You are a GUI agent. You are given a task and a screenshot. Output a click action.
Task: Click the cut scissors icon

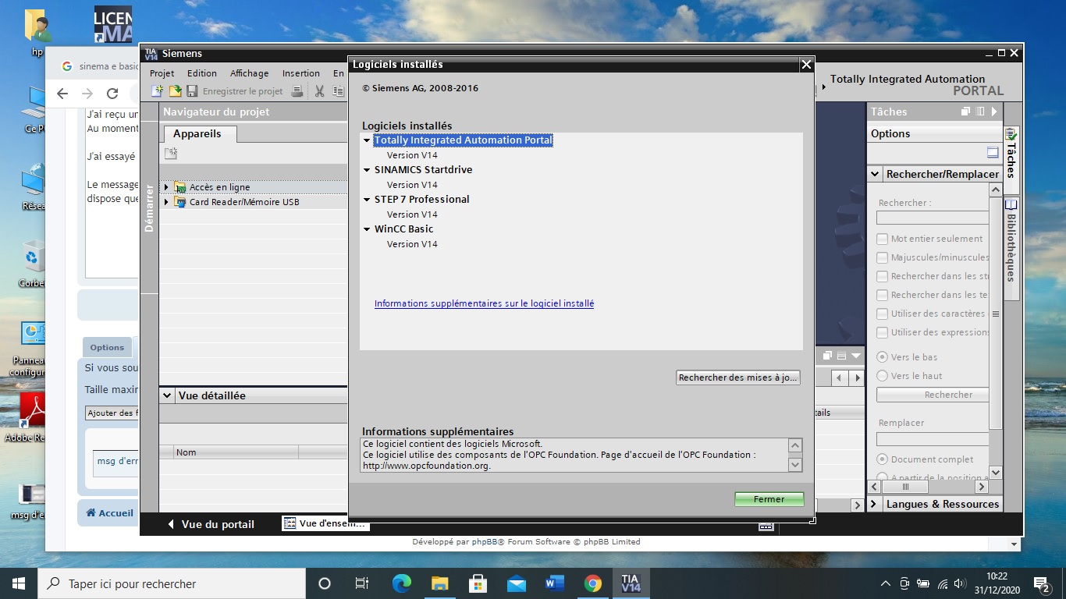tap(319, 91)
